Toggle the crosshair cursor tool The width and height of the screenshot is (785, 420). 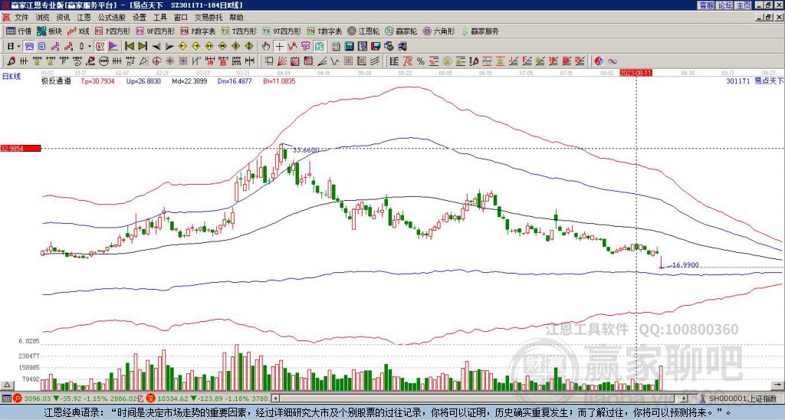coord(279,47)
